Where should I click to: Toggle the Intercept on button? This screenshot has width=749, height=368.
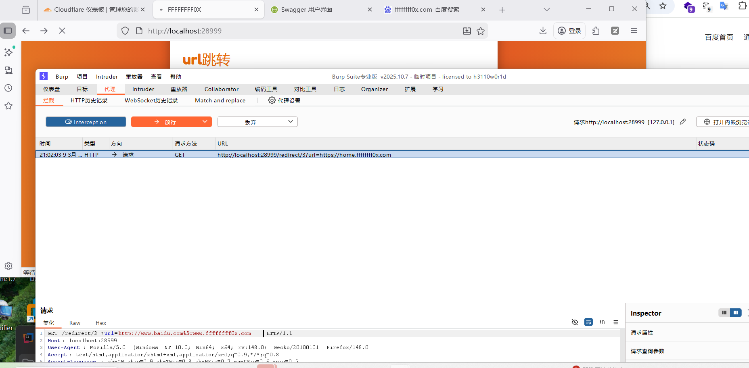86,122
